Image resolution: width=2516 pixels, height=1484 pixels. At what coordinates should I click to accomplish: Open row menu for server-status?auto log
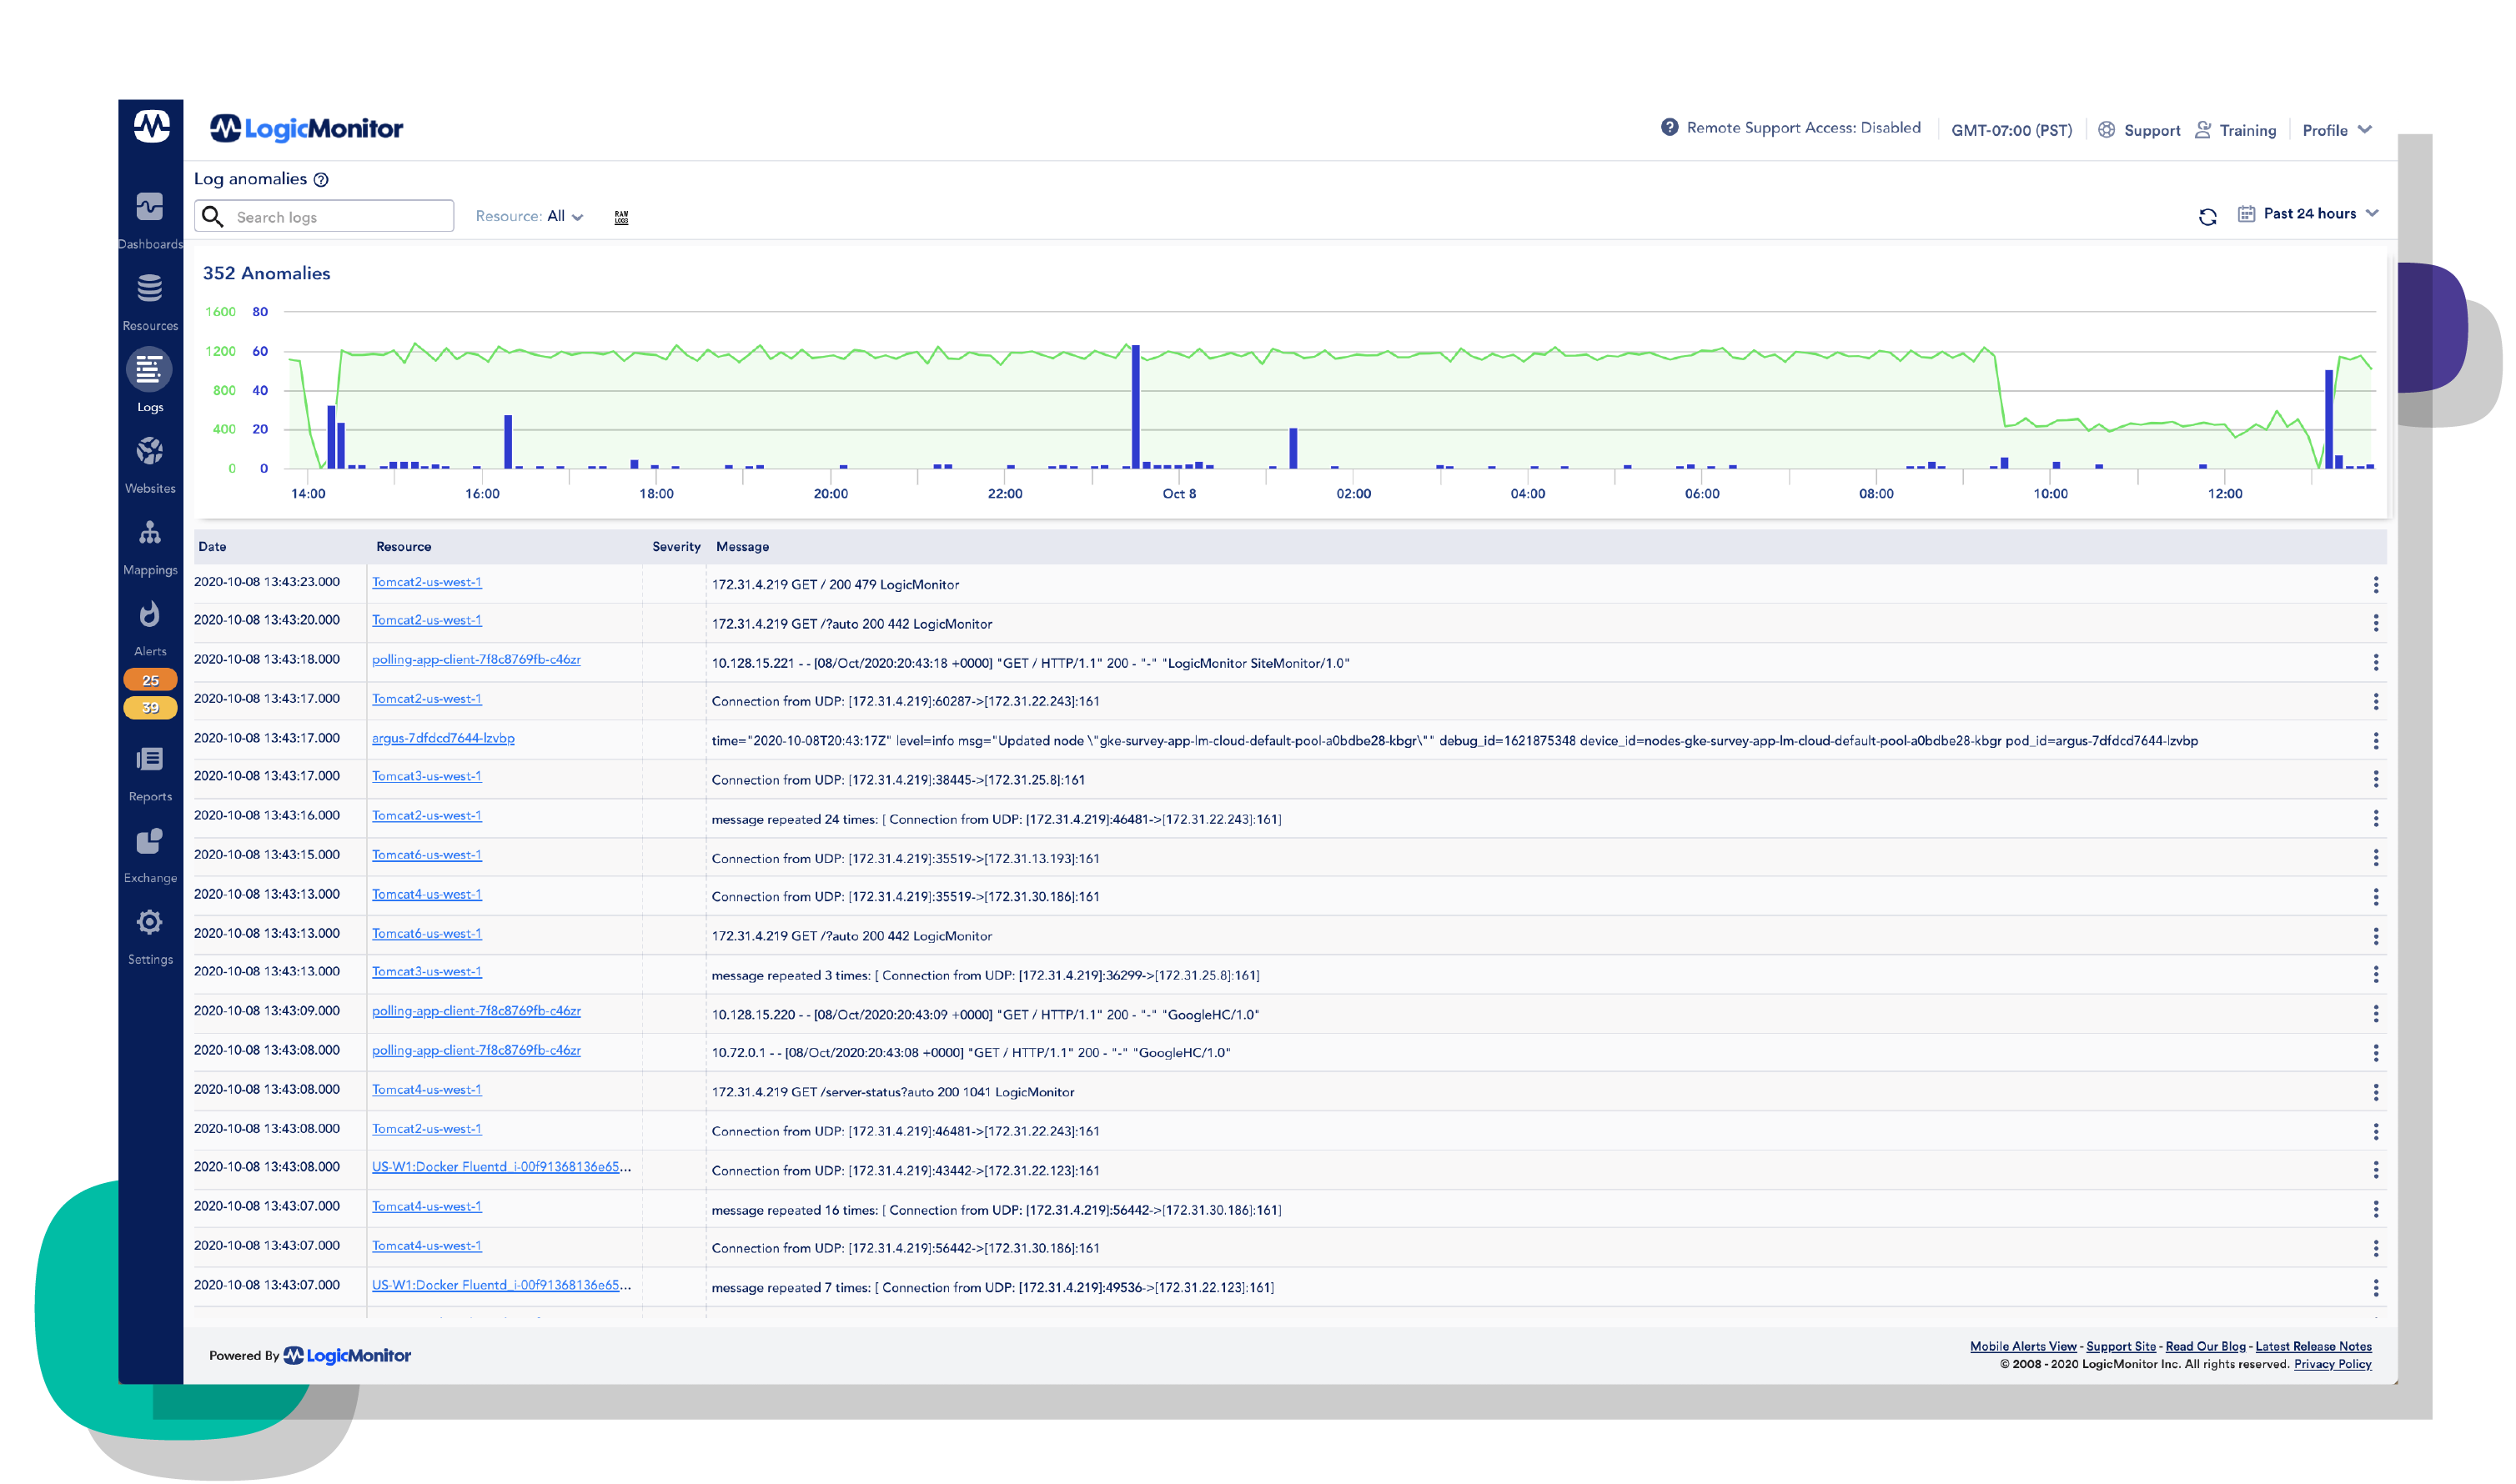[x=2377, y=1092]
